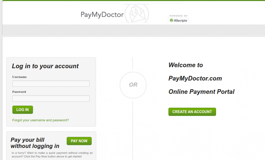The width and height of the screenshot is (265, 160).
Task: Click the LOG IN button
Action: coord(23,110)
